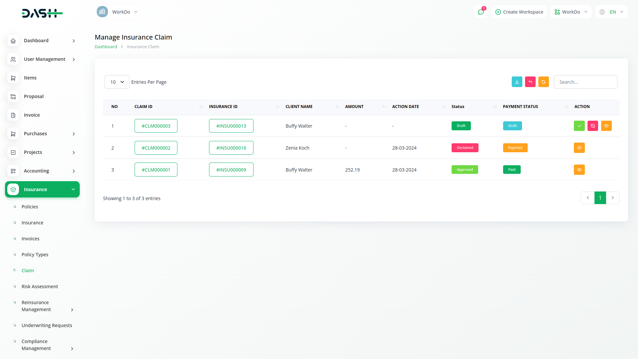Click the Items cart icon in sidebar

(x=13, y=78)
